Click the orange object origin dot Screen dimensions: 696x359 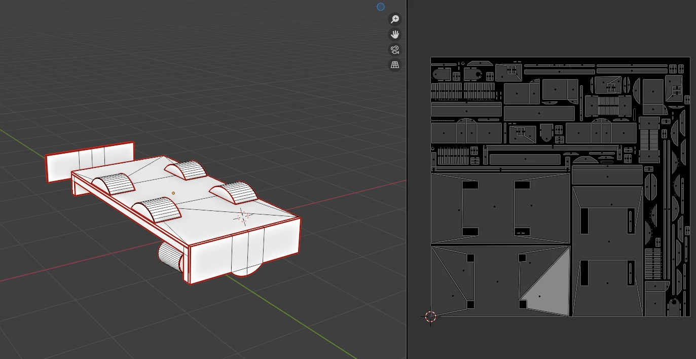[x=173, y=193]
